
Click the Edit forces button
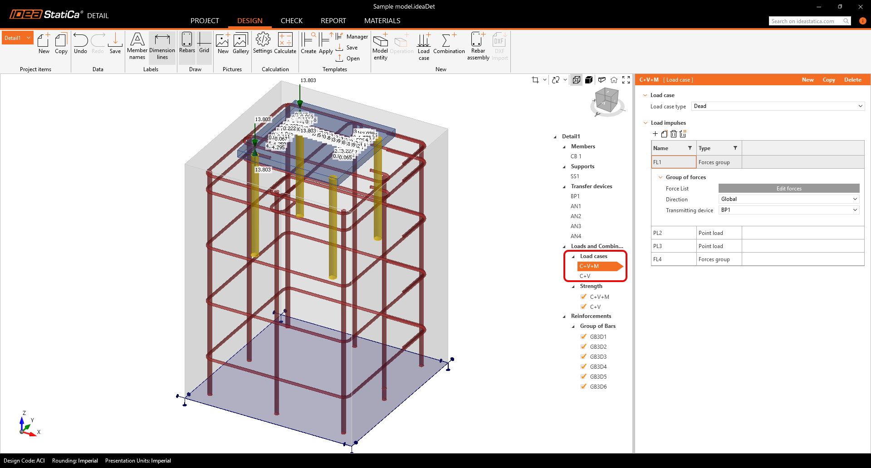tap(788, 188)
